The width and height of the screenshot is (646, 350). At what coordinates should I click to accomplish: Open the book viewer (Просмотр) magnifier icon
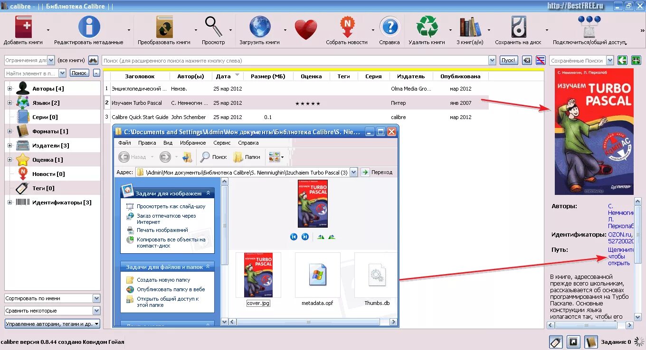[213, 27]
